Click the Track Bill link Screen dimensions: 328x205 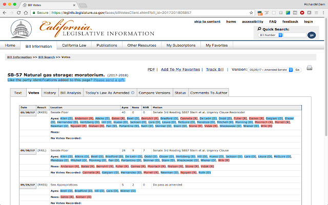pos(215,70)
